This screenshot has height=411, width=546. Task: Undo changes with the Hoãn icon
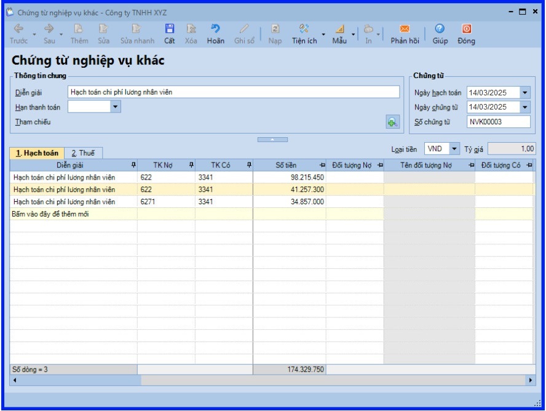click(x=216, y=28)
